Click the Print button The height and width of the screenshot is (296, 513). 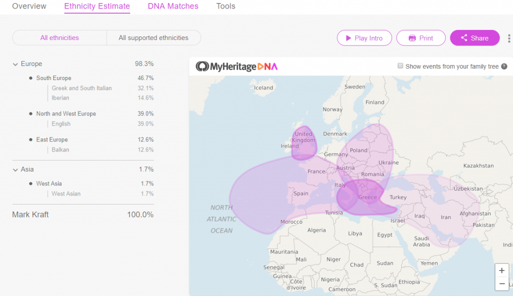(421, 38)
